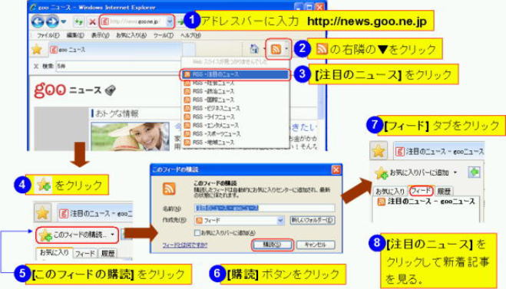Select お気に入り tab beside circled フィード tab

[x=390, y=192]
